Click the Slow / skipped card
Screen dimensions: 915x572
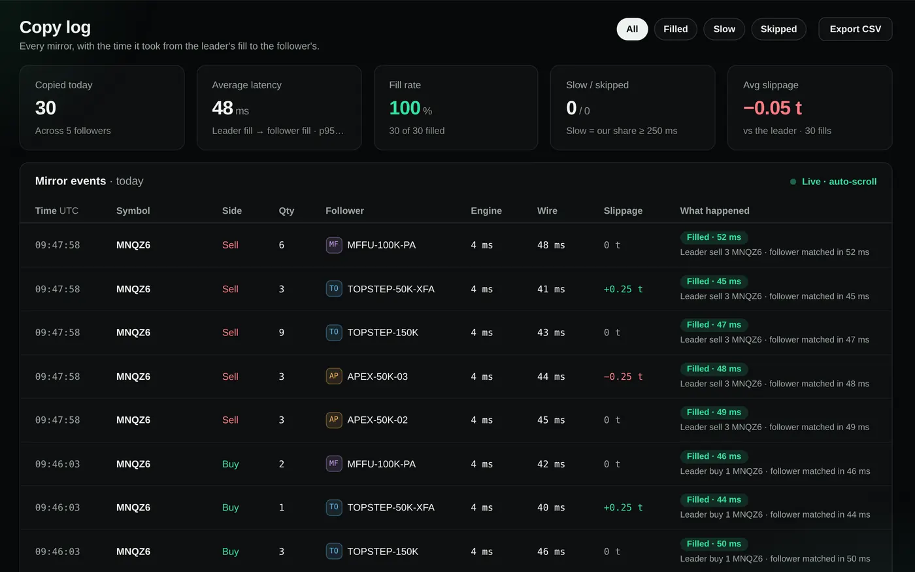pos(633,108)
